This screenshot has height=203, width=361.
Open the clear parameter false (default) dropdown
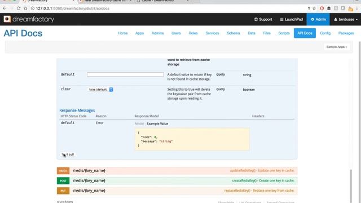click(x=100, y=90)
